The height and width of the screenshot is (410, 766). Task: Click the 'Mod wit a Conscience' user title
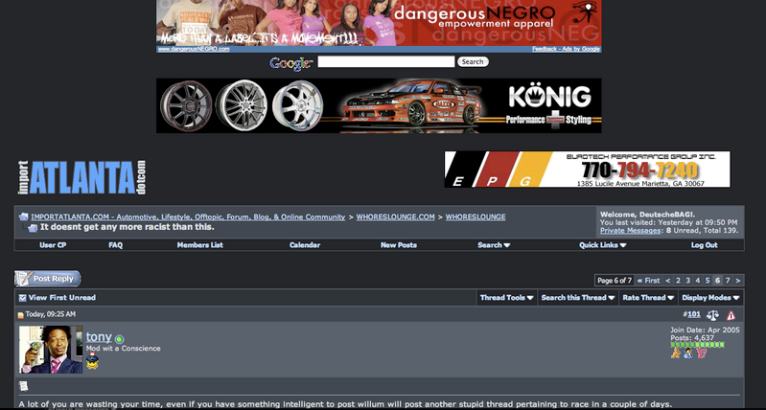[123, 349]
